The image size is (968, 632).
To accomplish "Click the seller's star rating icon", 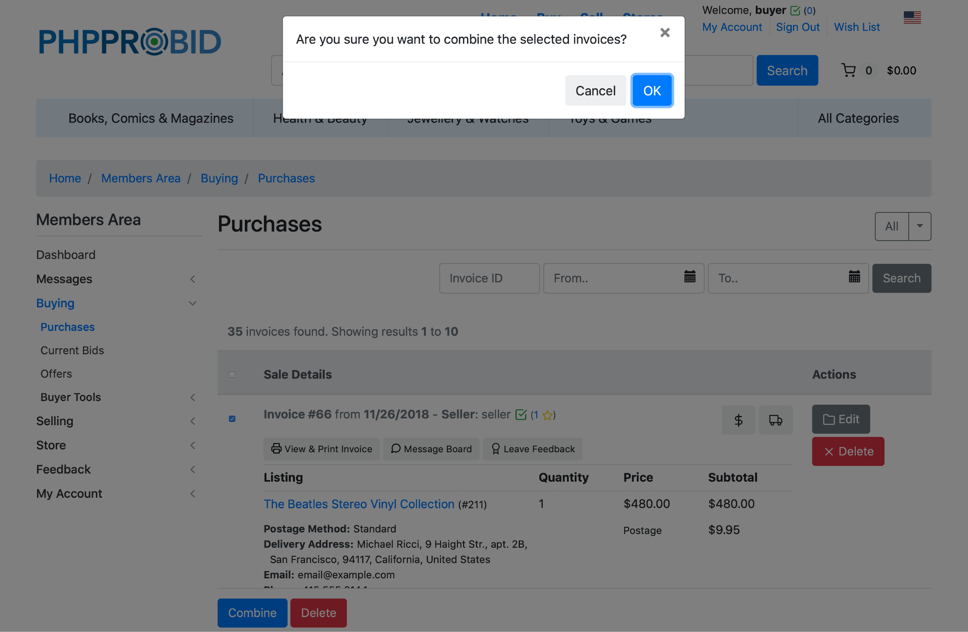I will (x=547, y=415).
